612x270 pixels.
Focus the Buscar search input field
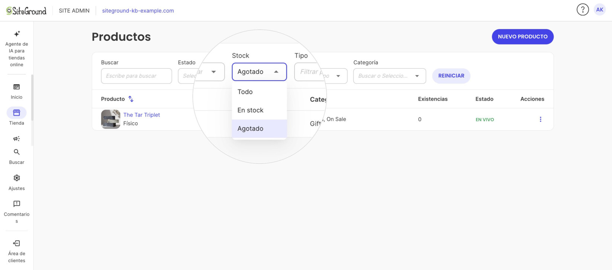tap(136, 76)
